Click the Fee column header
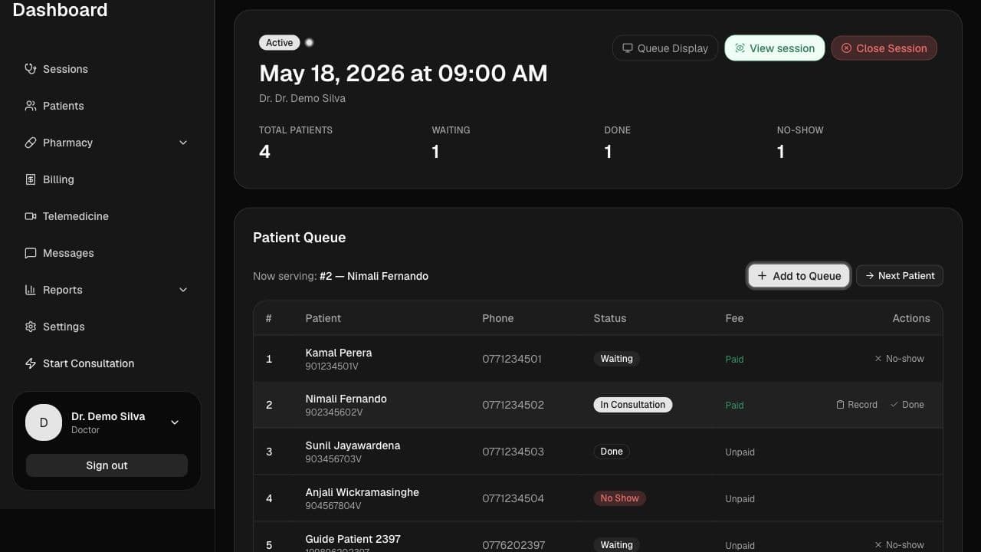The height and width of the screenshot is (552, 981). point(734,318)
